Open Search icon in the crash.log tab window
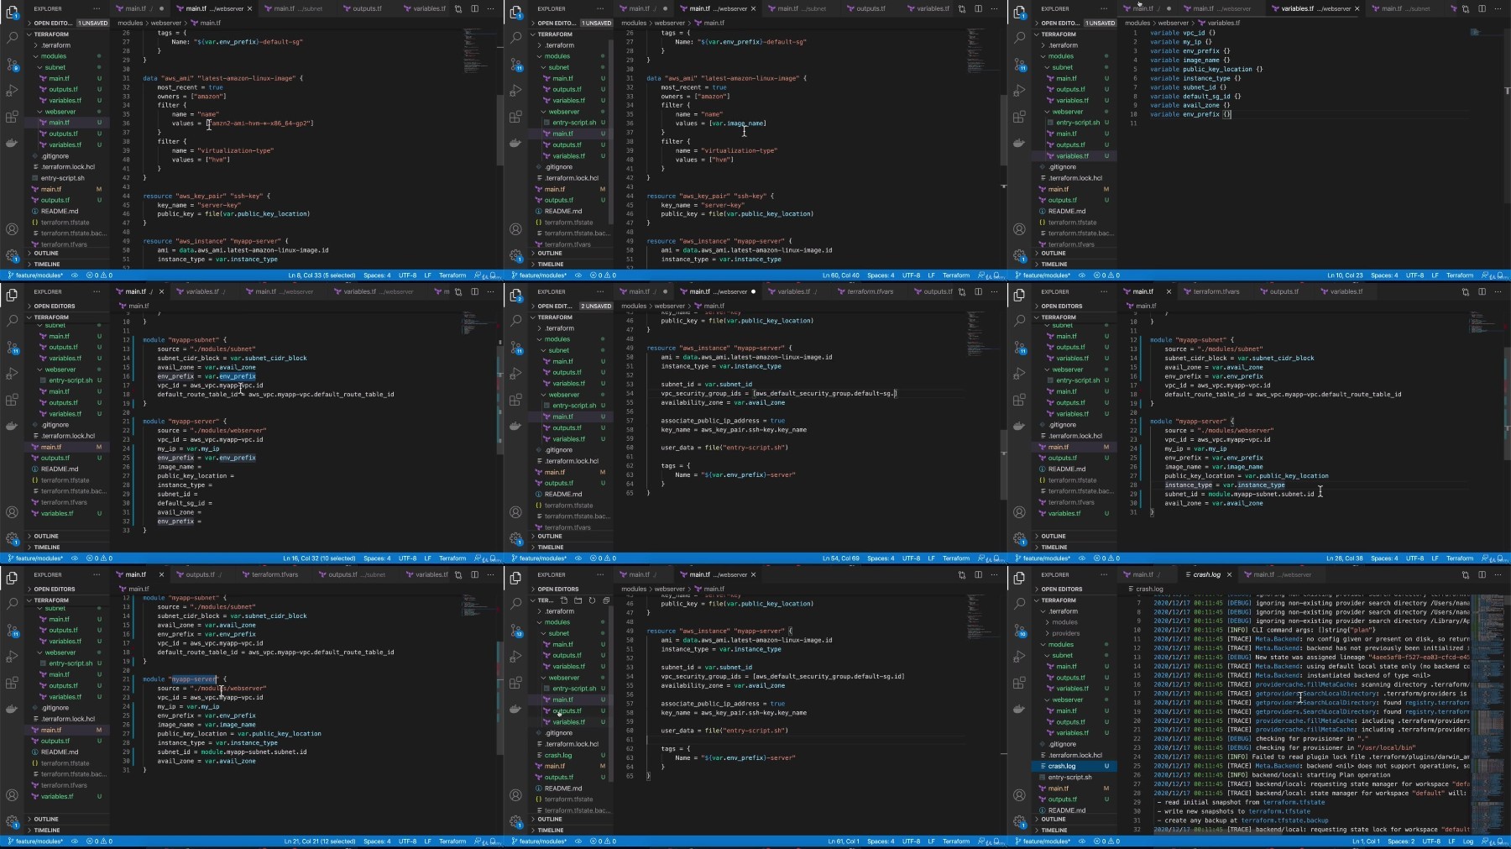1511x849 pixels. click(1019, 604)
